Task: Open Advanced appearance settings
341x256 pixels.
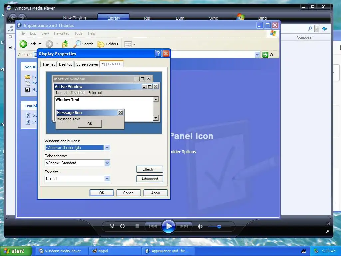Action: click(x=150, y=179)
